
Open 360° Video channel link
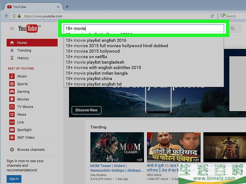click(26, 137)
